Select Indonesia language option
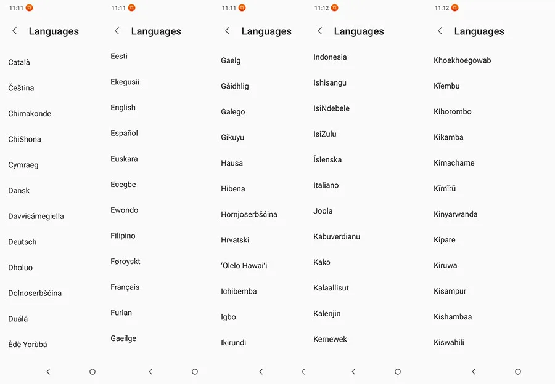This screenshot has width=555, height=384. pyautogui.click(x=330, y=57)
